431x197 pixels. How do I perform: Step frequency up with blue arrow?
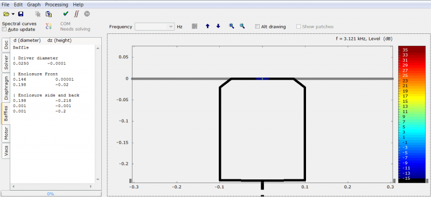tap(207, 26)
